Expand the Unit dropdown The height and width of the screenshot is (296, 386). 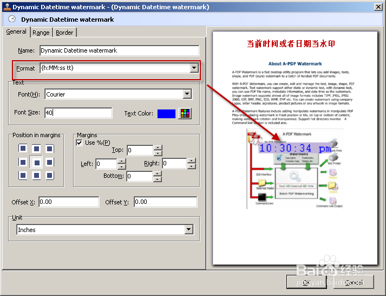tap(189, 229)
